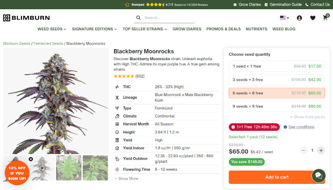The height and width of the screenshot is (190, 333).
Task: Click the clock icon in 1+1 Free timer
Action: (x=233, y=127)
